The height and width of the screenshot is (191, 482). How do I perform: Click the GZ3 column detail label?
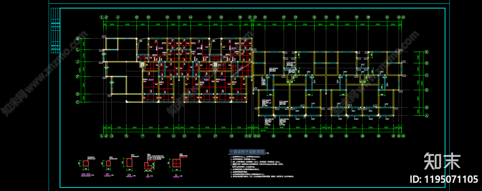coord(108,174)
